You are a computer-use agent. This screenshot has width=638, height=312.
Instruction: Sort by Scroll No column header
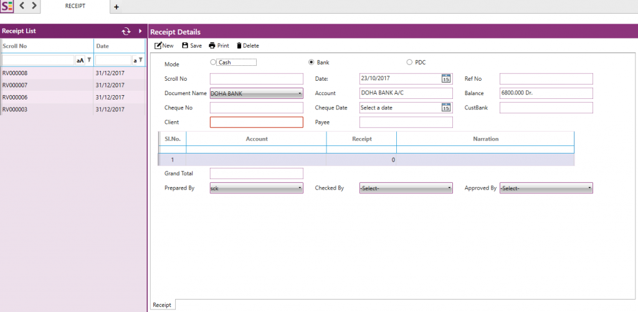tap(47, 46)
